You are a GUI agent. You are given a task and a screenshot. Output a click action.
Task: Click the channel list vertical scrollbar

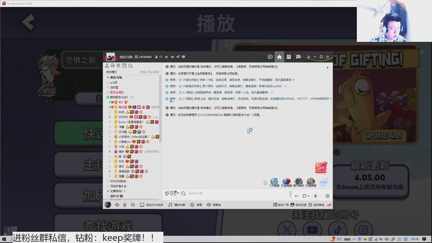pos(160,110)
